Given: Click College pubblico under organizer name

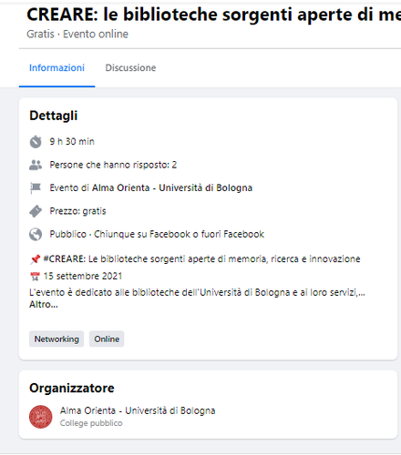Looking at the screenshot, I should click(x=91, y=423).
